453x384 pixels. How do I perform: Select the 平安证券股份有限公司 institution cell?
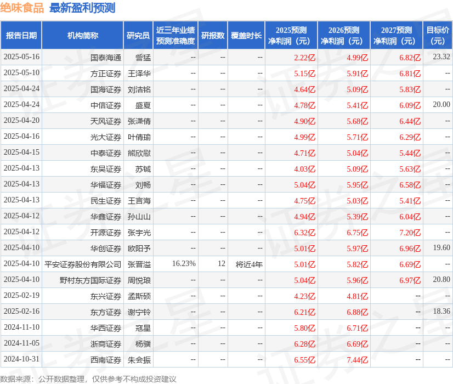point(83,264)
